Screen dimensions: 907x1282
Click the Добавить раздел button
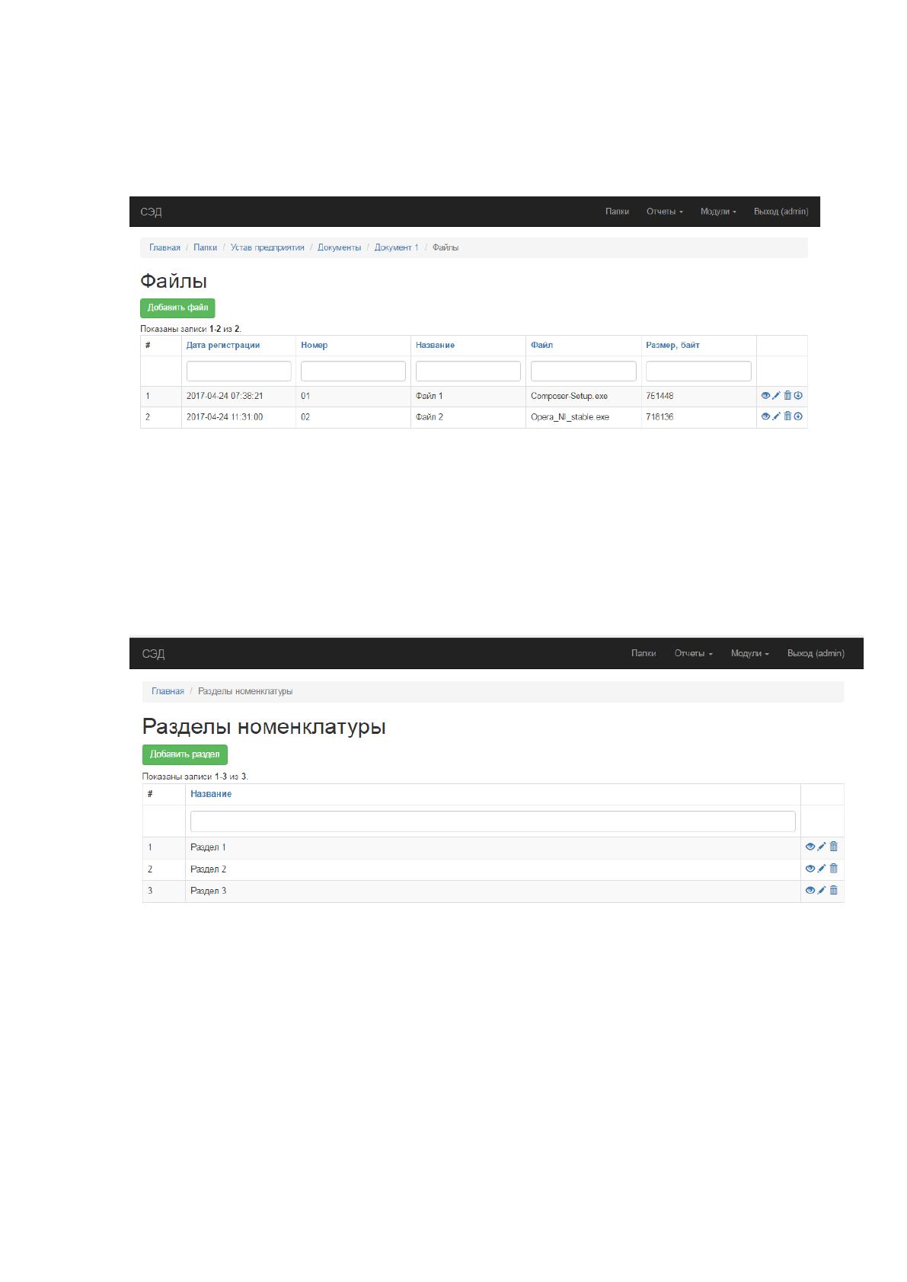click(184, 754)
